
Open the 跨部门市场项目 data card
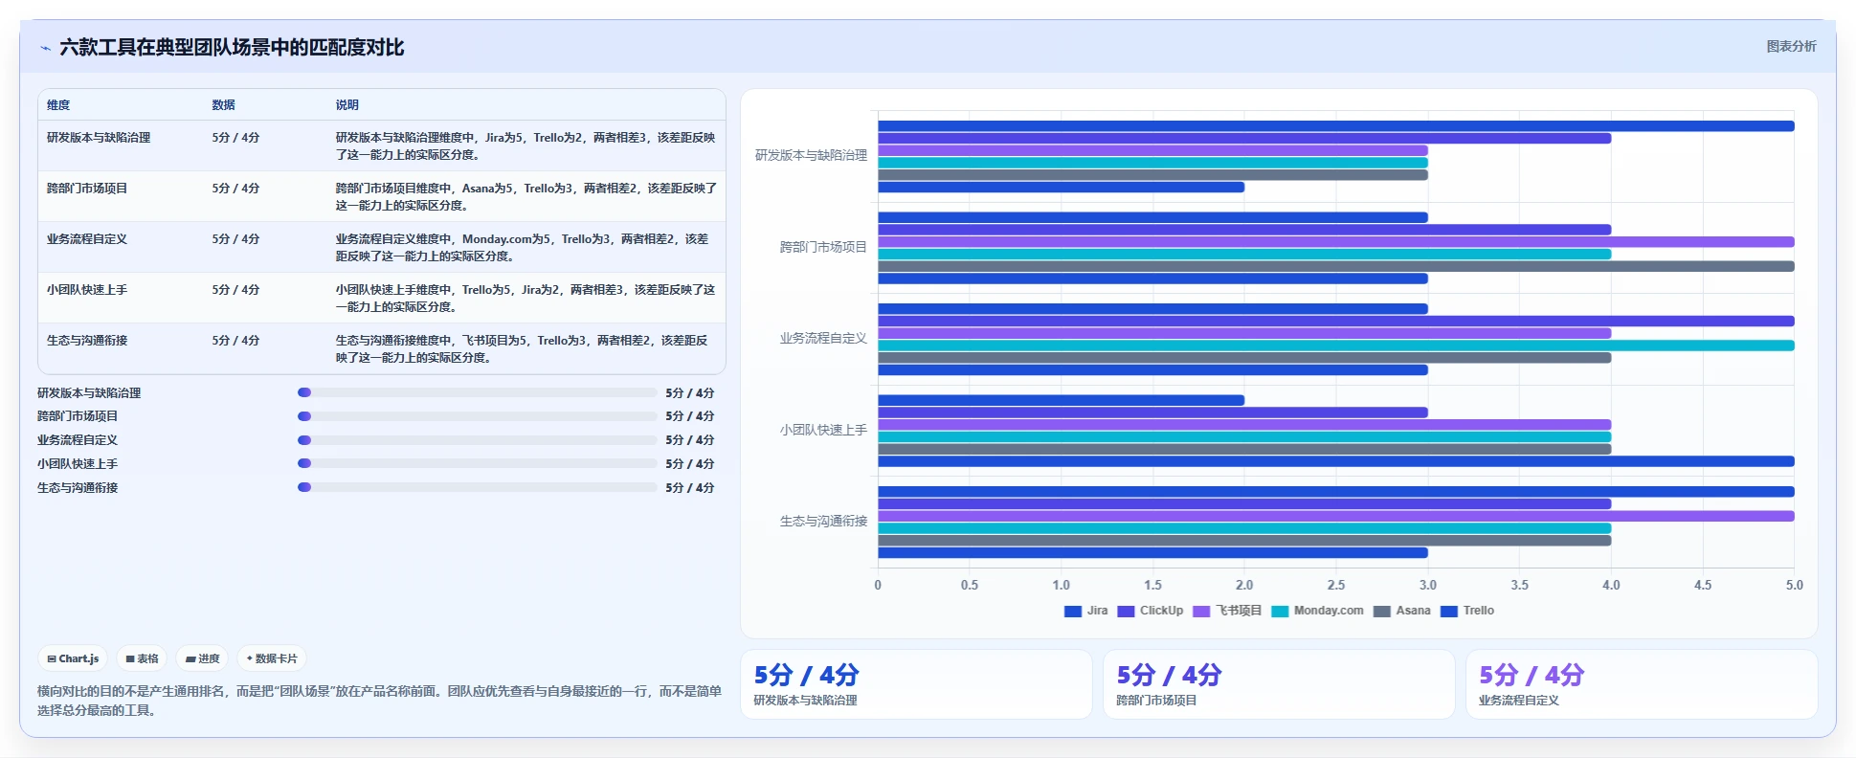1279,684
